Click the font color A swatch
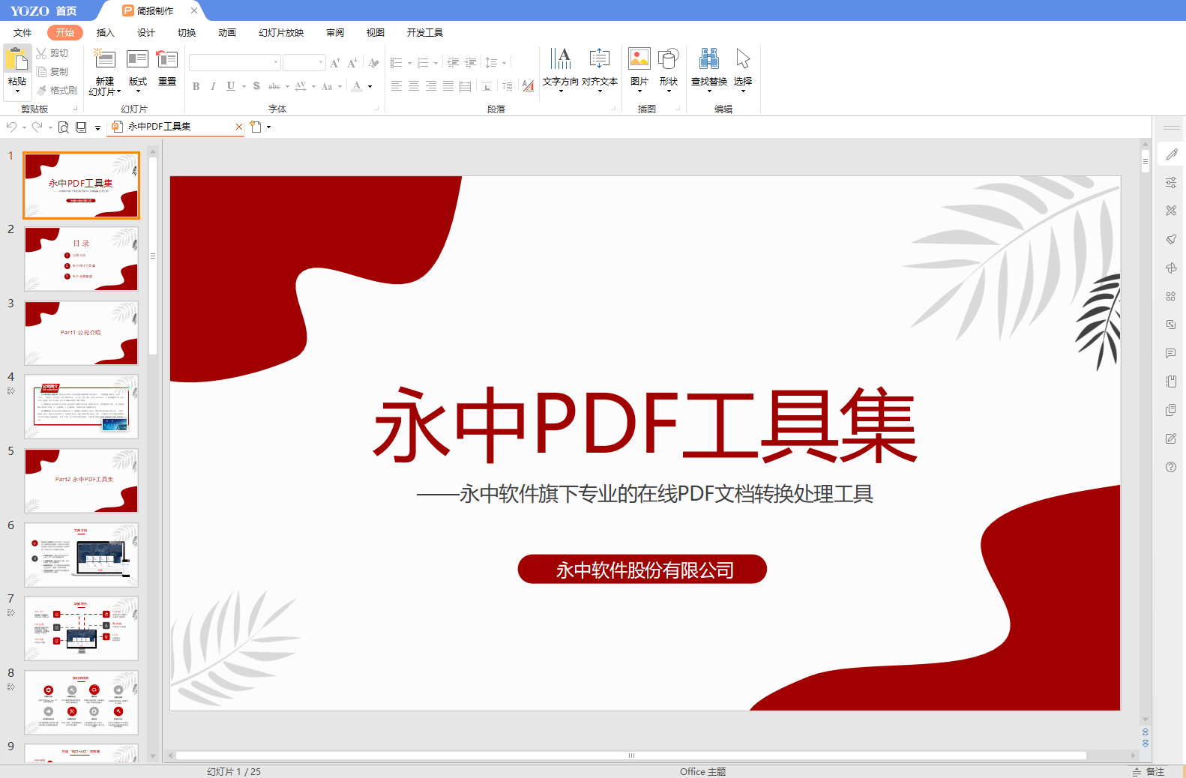This screenshot has height=778, width=1186. pyautogui.click(x=358, y=86)
